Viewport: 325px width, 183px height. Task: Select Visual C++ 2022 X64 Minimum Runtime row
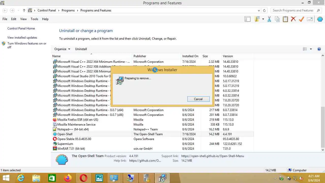pos(152,62)
